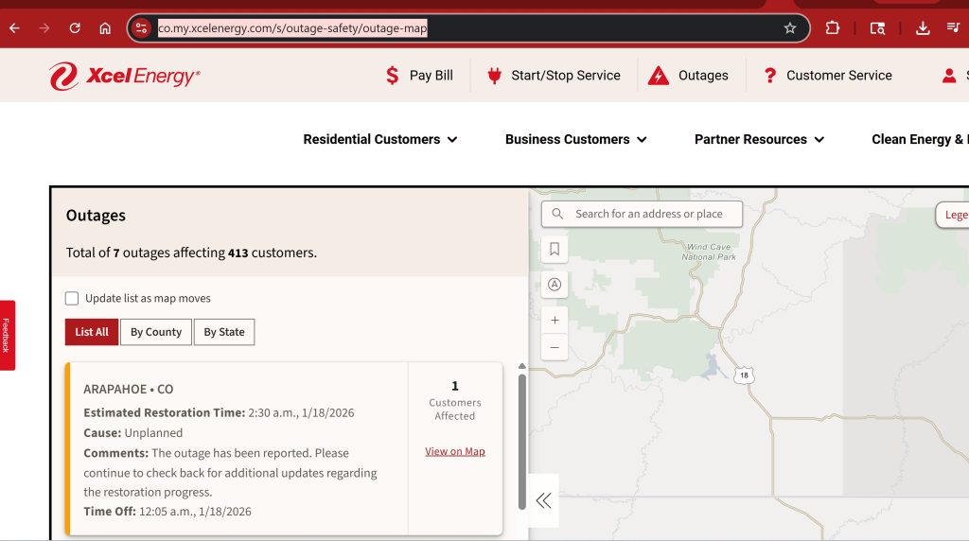Screen dimensions: 969x541
Task: Reload the page
Action: 75,28
